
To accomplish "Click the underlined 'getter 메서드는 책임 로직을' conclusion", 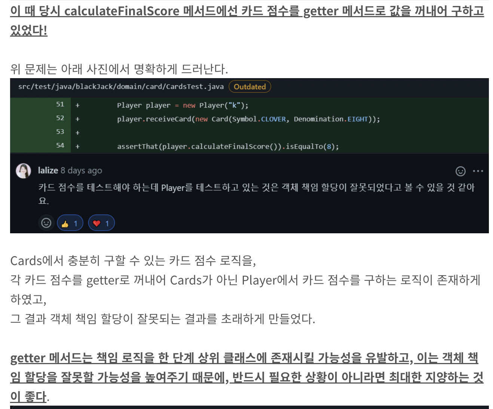I will pos(247,377).
